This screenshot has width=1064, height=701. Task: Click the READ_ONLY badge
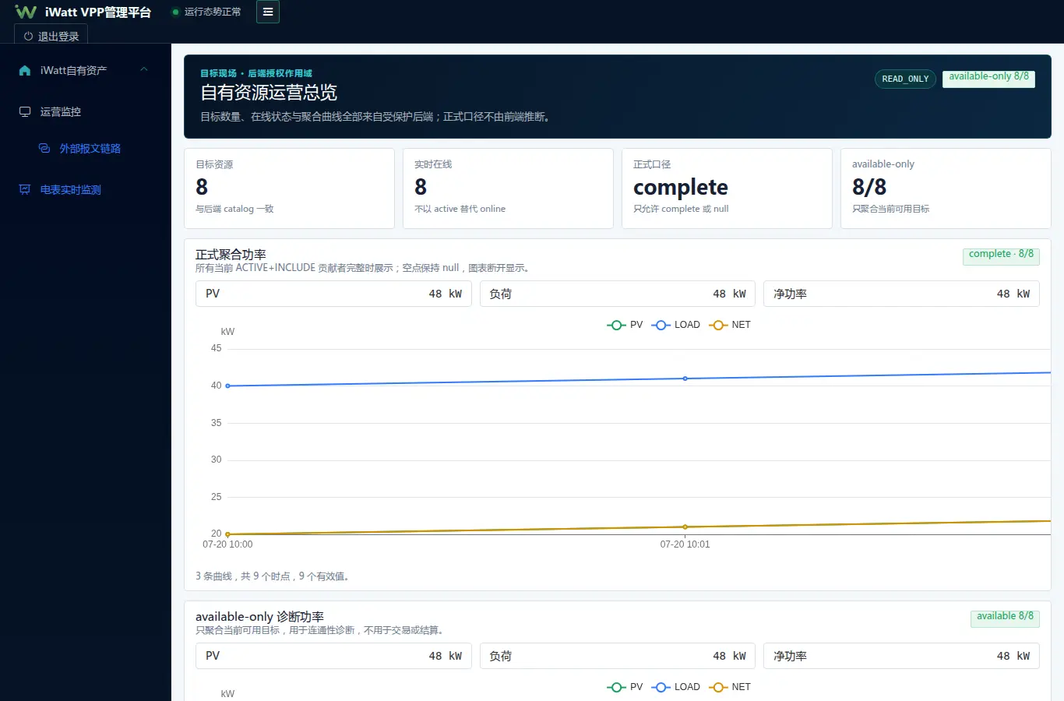905,79
